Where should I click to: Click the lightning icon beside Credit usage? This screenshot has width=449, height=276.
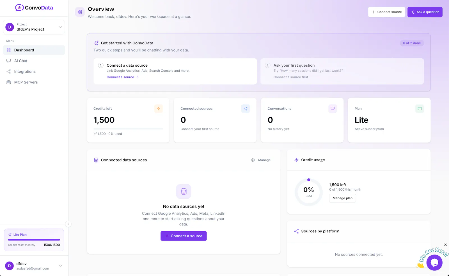[x=296, y=160]
